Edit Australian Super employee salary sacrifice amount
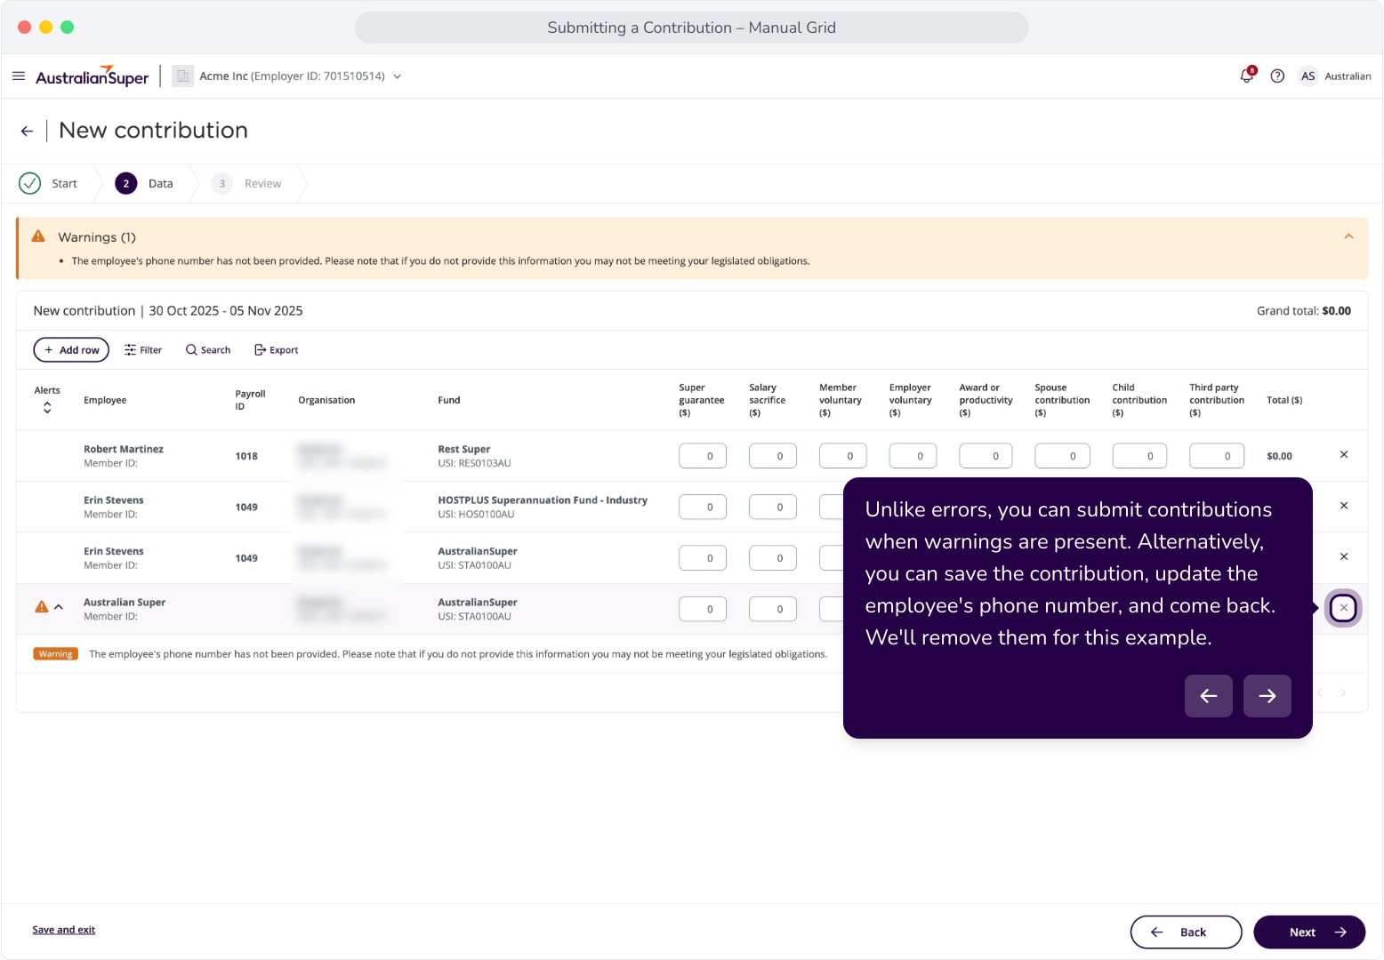This screenshot has height=960, width=1384. 773,609
